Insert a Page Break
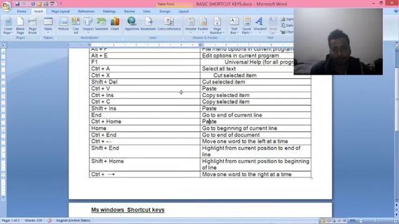This screenshot has width=399, height=224. coord(32,26)
